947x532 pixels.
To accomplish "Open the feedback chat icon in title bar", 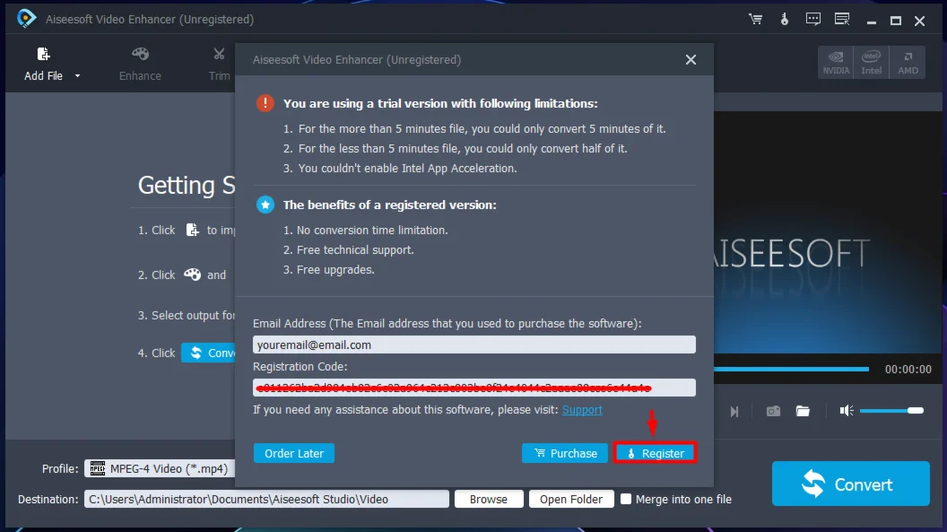I will click(x=812, y=20).
